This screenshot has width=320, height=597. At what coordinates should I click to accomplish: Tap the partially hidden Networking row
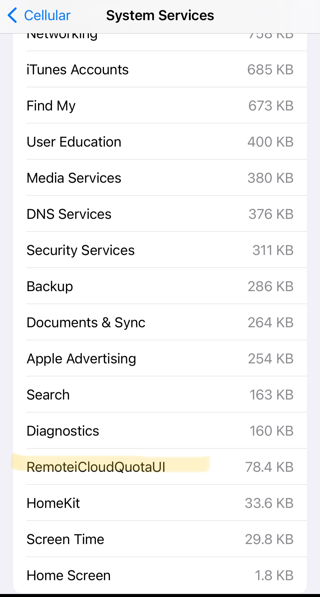point(160,39)
